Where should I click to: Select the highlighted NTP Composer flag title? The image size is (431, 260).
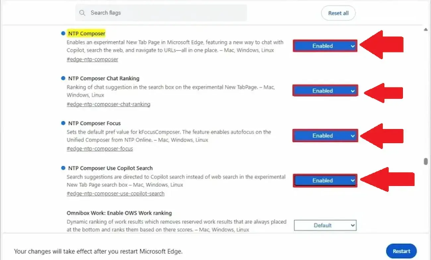(x=87, y=33)
